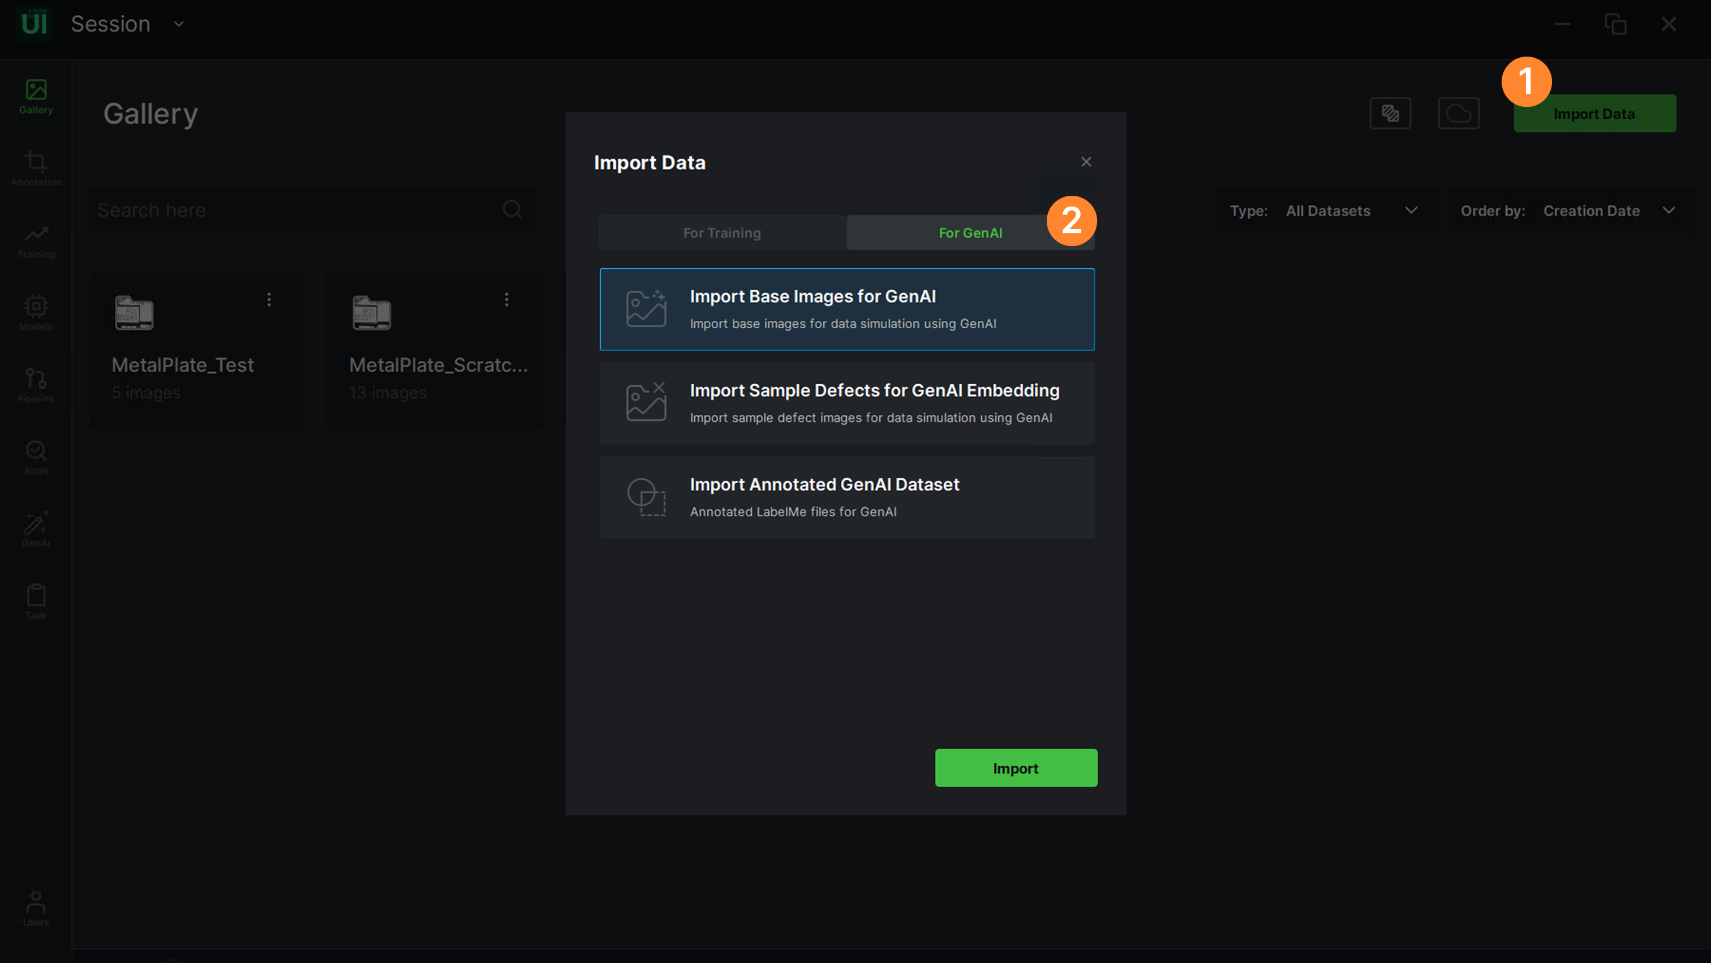
Task: Switch to the For Training tab
Action: 722,233
